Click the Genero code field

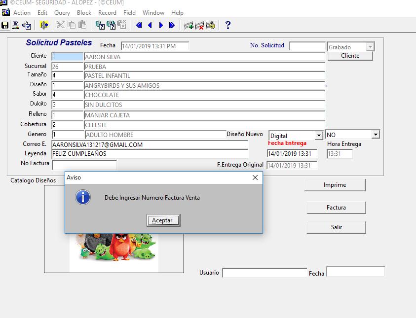(x=68, y=135)
